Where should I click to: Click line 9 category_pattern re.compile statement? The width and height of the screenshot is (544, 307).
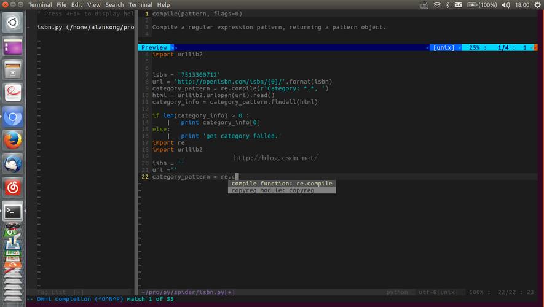[x=240, y=88]
